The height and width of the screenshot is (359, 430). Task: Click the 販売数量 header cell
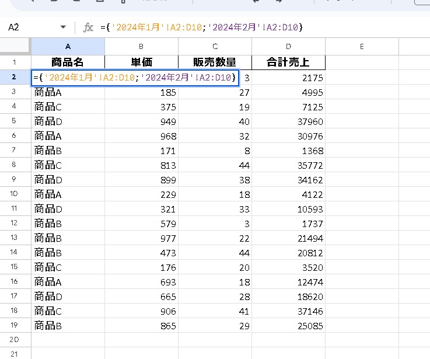click(215, 62)
